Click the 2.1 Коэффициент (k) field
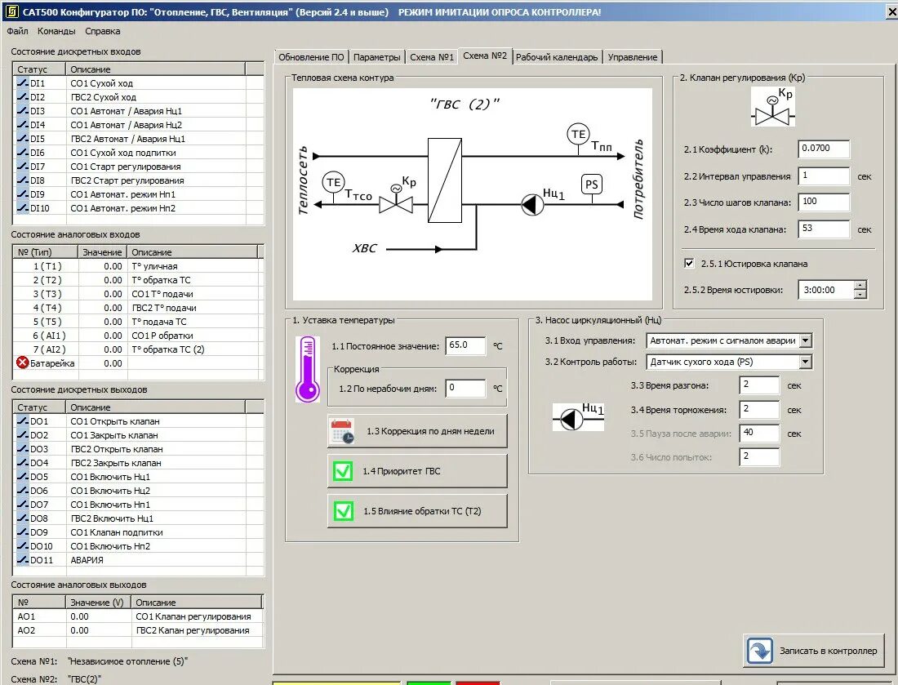This screenshot has height=685, width=898. [825, 149]
